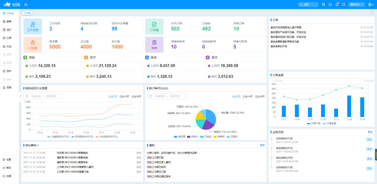Screen dimensions: 377x184
Task: Open the user account dropdown menu
Action: point(371,4)
